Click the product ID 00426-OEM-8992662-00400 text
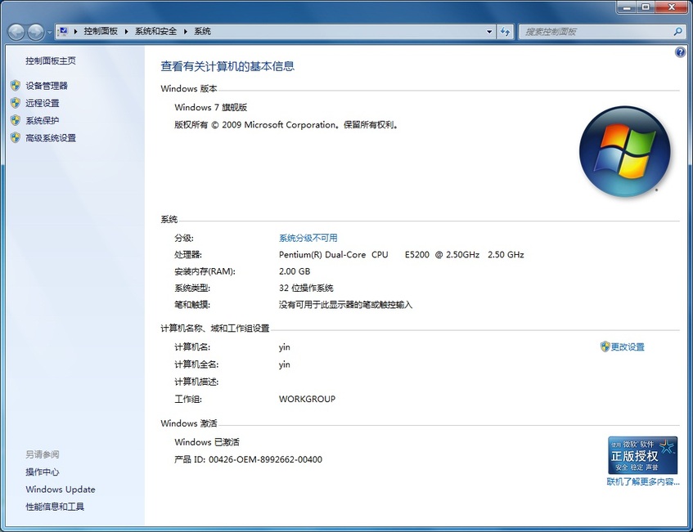Image resolution: width=693 pixels, height=532 pixels. click(x=249, y=459)
